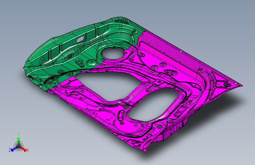
Task: Click the green Y axis of the orientation triad
Action: (x=19, y=141)
